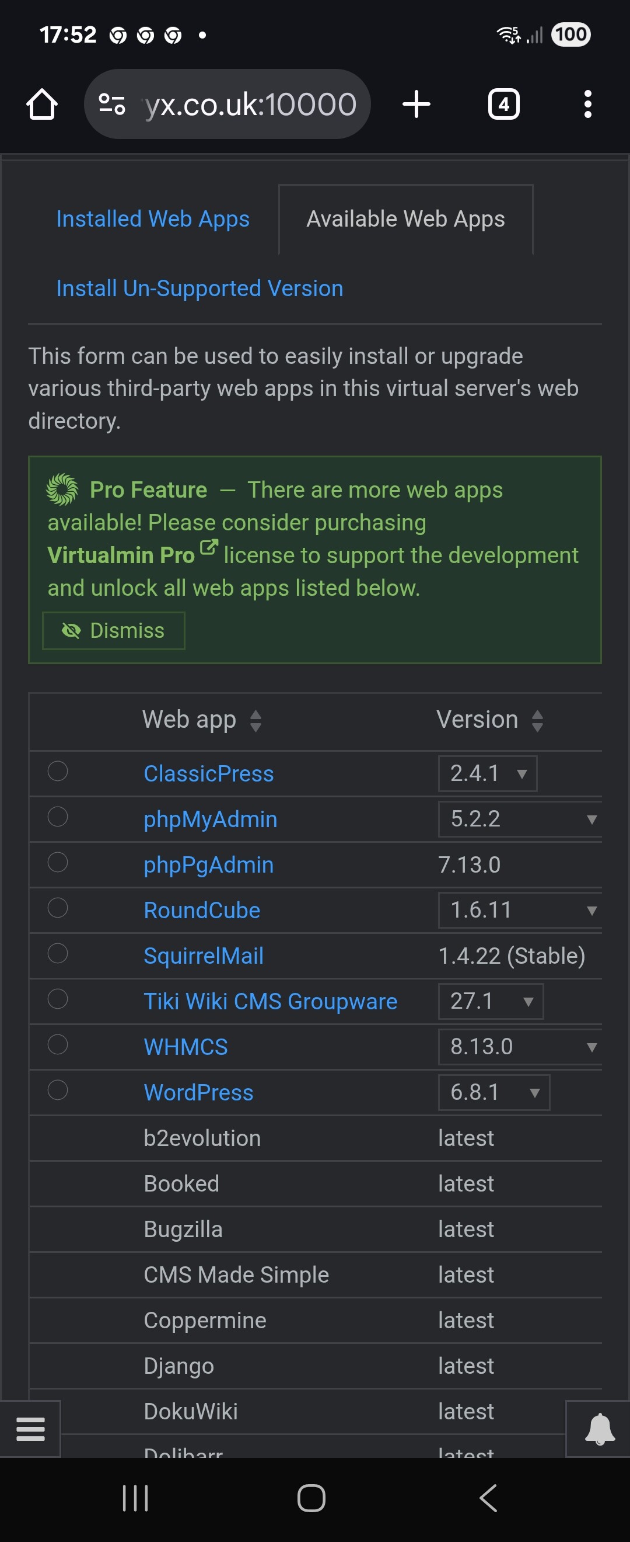Tap the DokuWiki row name
Screen dimensions: 630x1542
pos(191,1411)
